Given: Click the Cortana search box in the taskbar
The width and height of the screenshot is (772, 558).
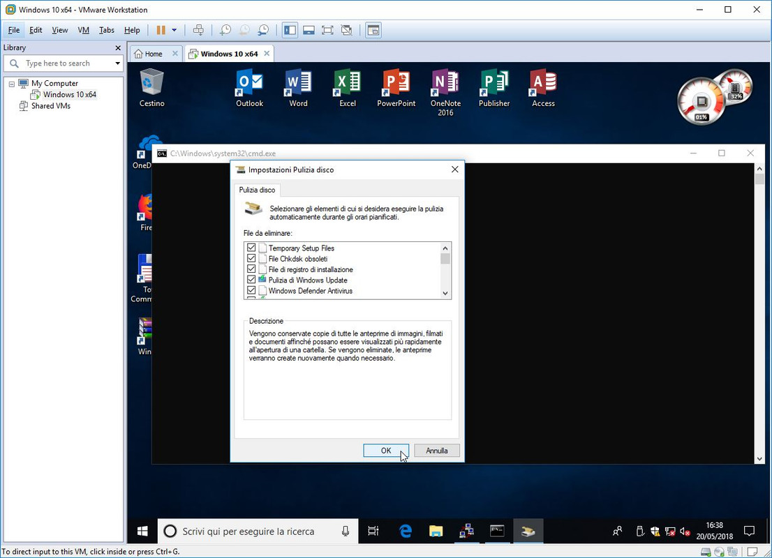Looking at the screenshot, I should tap(258, 531).
